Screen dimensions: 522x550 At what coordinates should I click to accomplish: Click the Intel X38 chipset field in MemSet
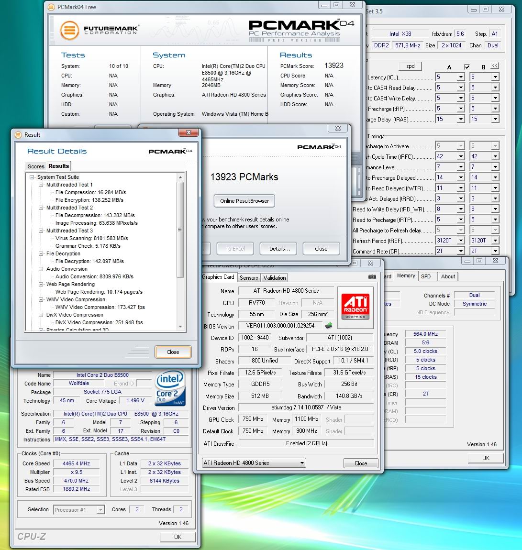tap(400, 34)
